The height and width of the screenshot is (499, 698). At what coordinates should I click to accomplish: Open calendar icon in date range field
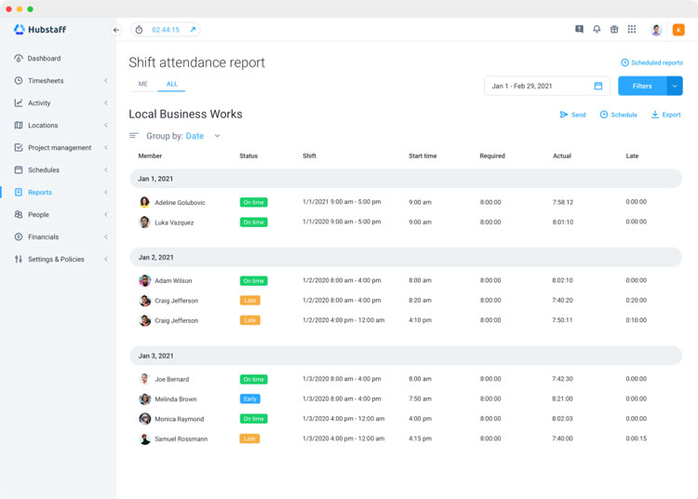point(598,86)
